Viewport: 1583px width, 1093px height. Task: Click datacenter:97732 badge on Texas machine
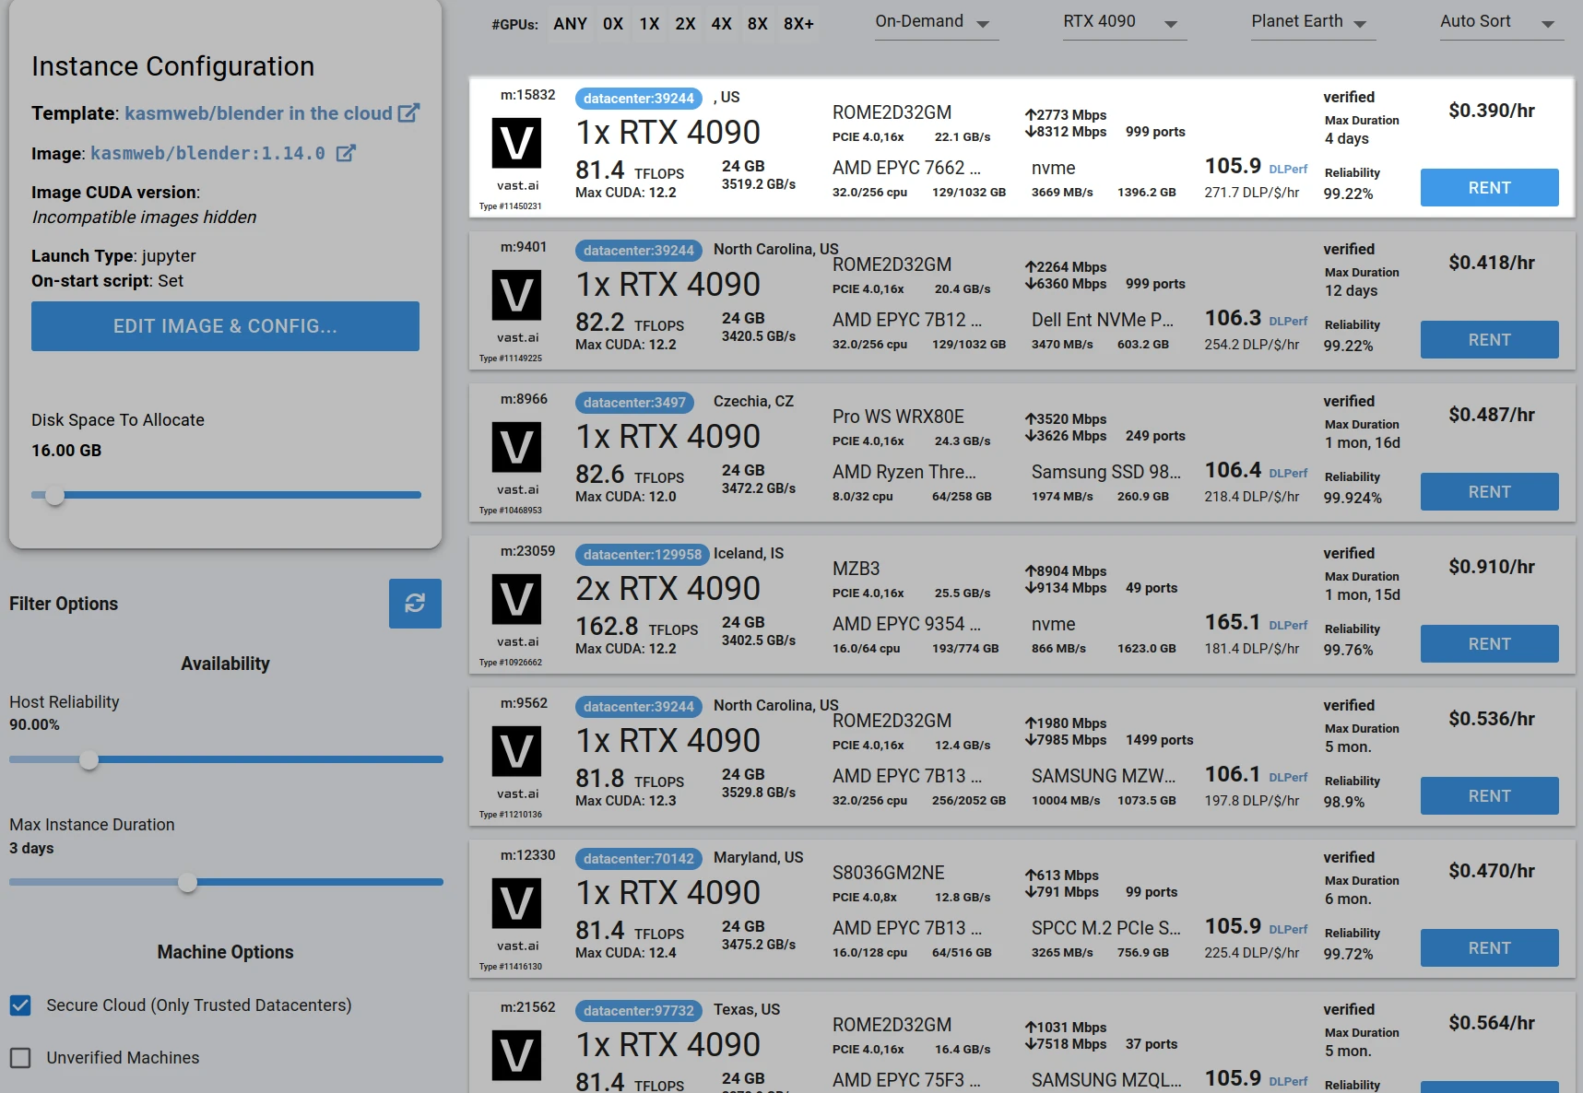pos(639,1011)
